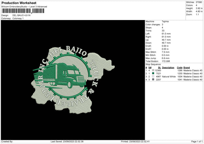This screenshot has height=144, width=204.
Task: Click the stitch count 2207
Action: tap(158, 80)
